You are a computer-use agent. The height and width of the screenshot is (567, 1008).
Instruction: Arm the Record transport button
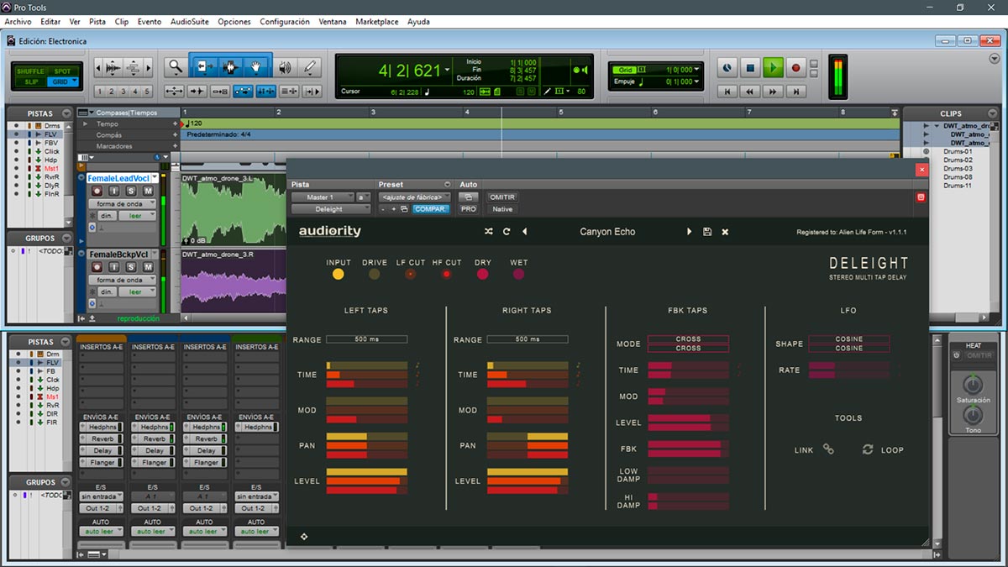[x=796, y=68]
